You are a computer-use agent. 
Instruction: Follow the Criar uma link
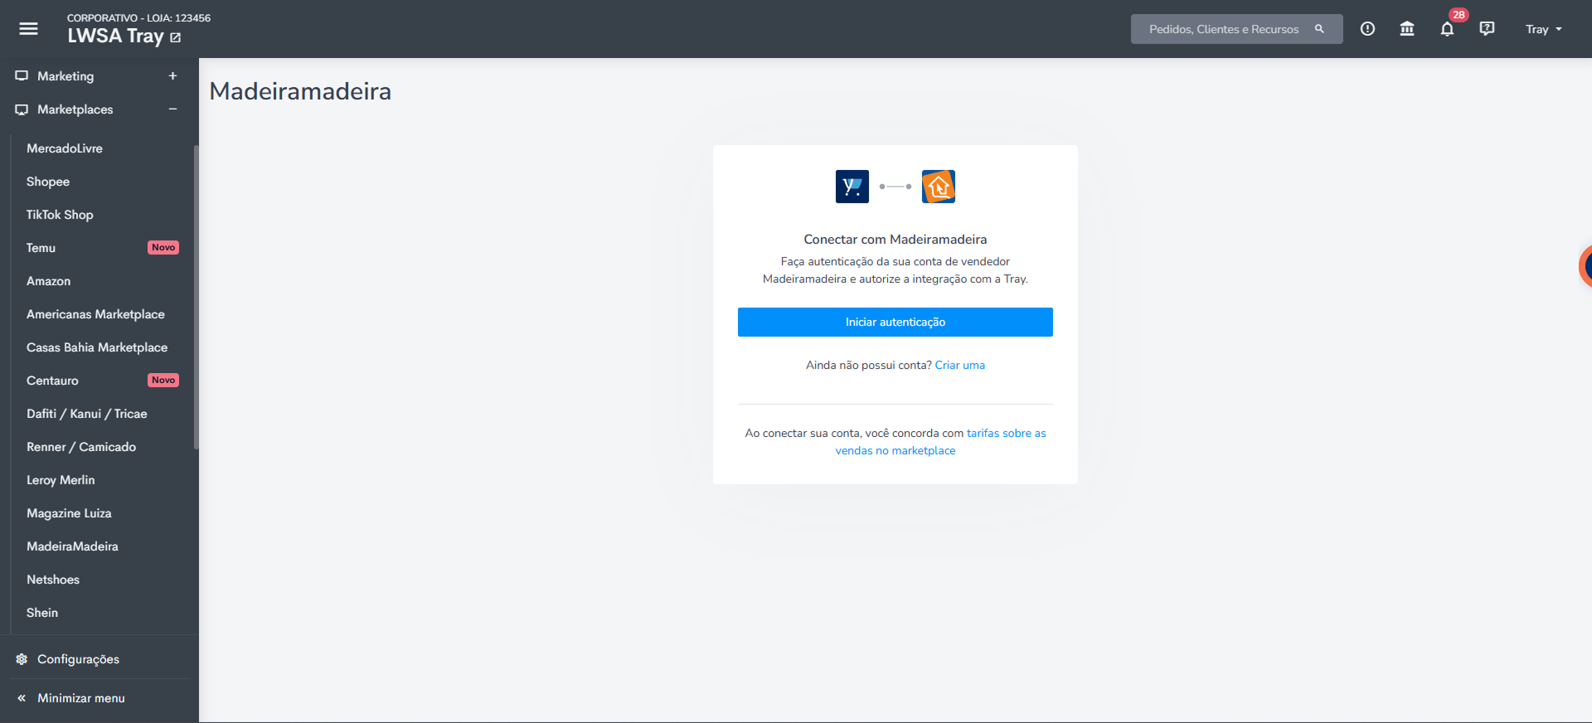click(x=960, y=365)
